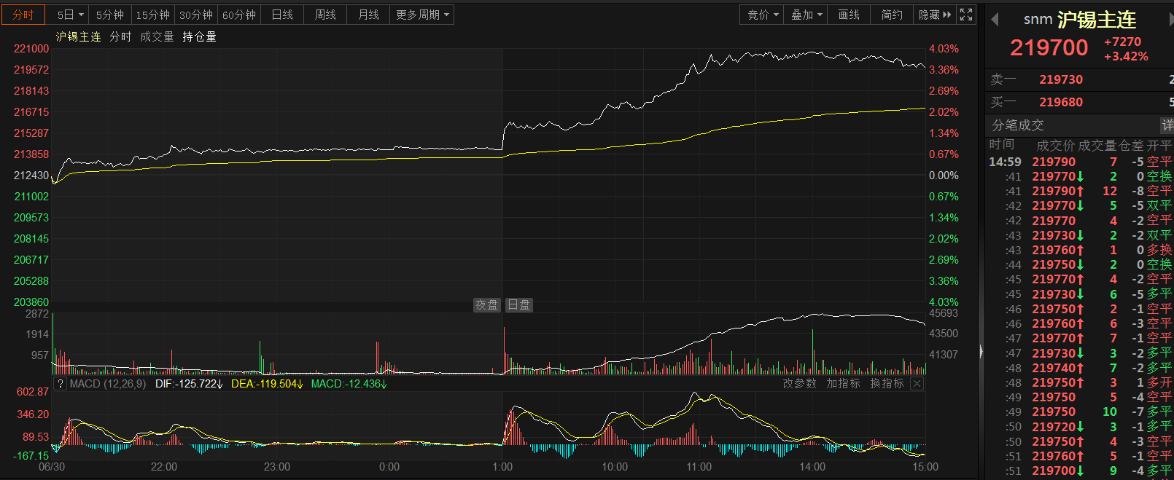Hide the side panel with 隐藏 arrows

[x=935, y=15]
